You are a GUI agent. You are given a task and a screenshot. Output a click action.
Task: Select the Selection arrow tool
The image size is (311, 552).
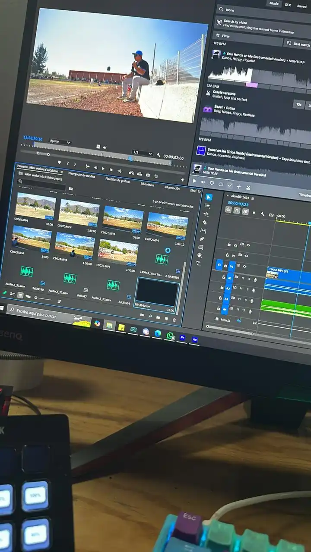[209, 197]
